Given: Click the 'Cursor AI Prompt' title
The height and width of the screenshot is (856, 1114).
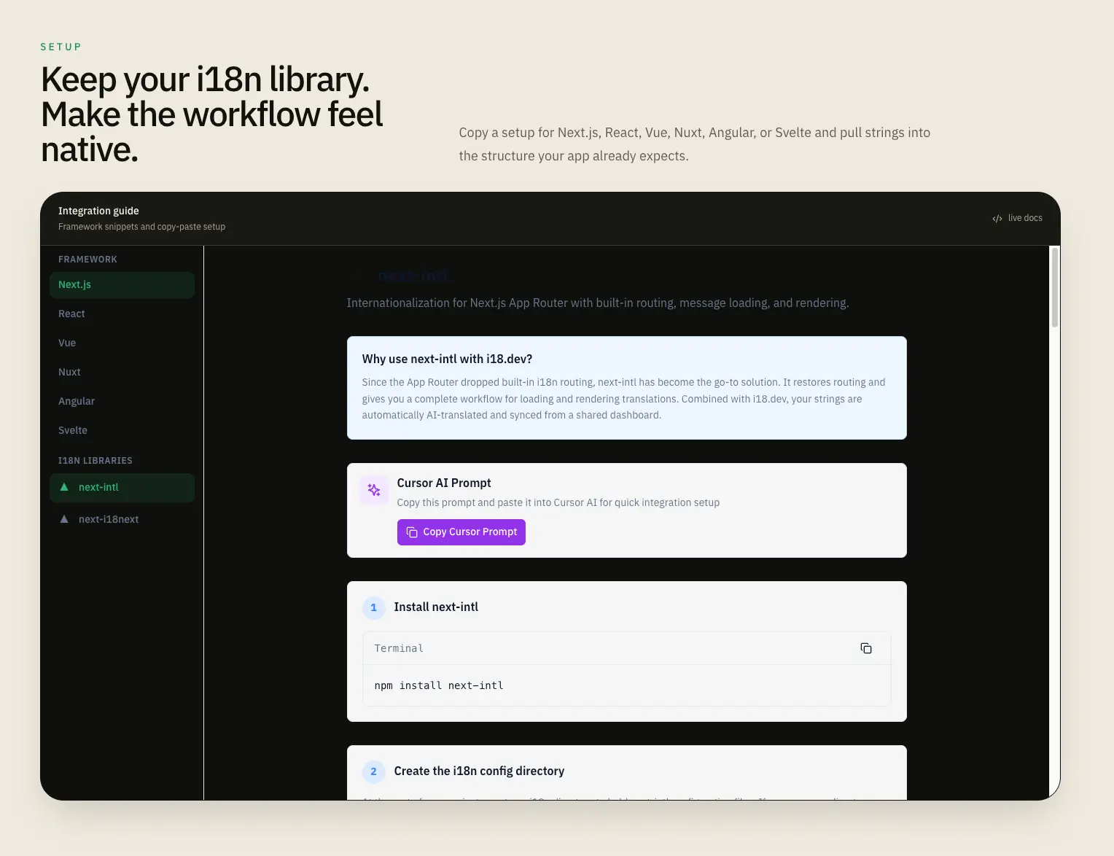Looking at the screenshot, I should pyautogui.click(x=444, y=483).
